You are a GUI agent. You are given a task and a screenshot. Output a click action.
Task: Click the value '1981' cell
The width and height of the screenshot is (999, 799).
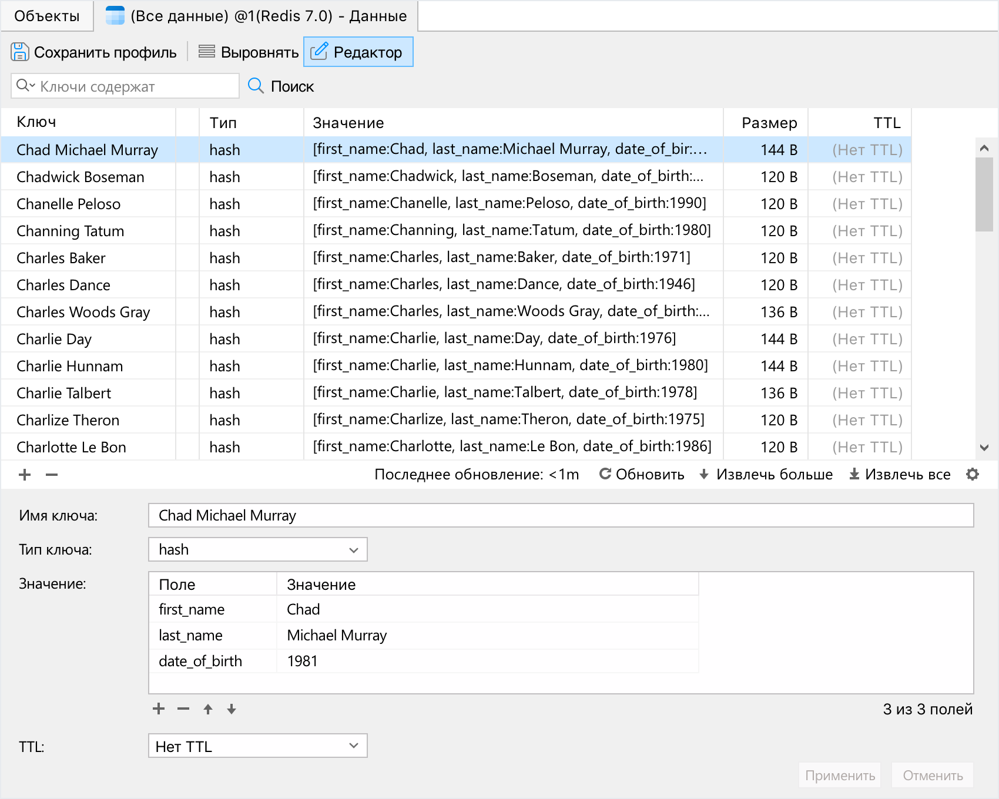tap(487, 661)
